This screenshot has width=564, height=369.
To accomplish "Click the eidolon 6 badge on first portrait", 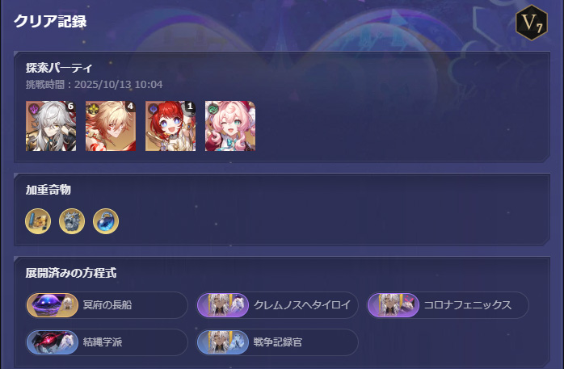I will [70, 106].
